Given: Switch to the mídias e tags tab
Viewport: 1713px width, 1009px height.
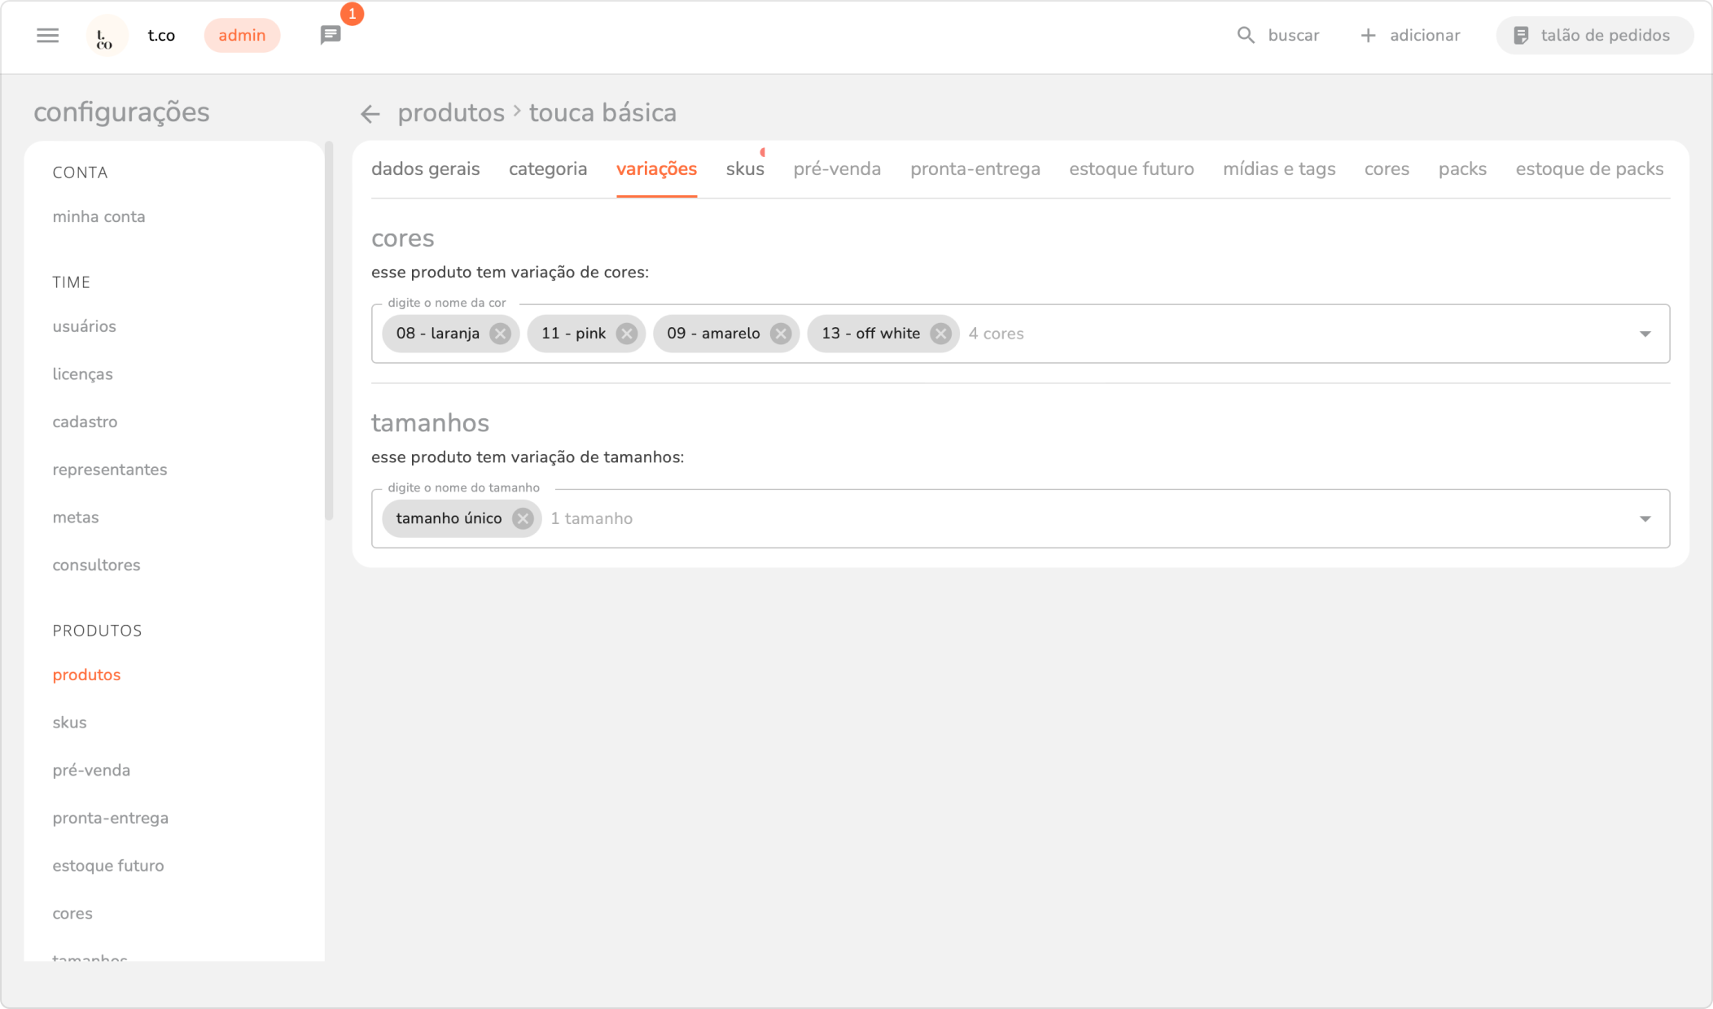Looking at the screenshot, I should [x=1279, y=169].
